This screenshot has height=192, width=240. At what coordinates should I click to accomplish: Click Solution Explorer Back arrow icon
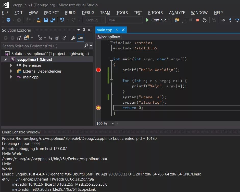[x=6, y=38]
